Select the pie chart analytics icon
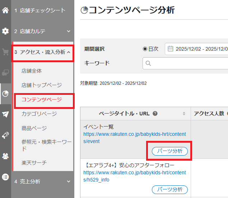228x198 pixels. click(x=5, y=94)
